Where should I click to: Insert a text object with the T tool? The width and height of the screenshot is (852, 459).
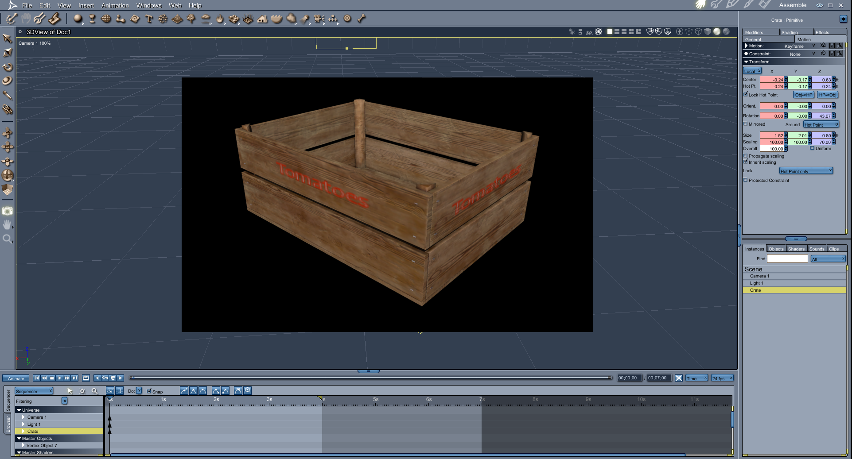tap(149, 19)
